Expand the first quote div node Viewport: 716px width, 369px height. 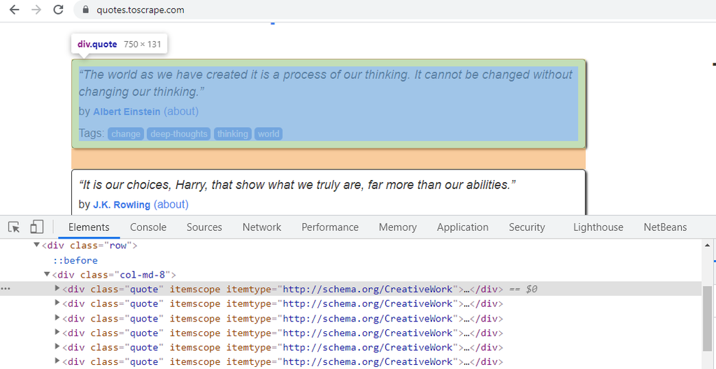(58, 289)
